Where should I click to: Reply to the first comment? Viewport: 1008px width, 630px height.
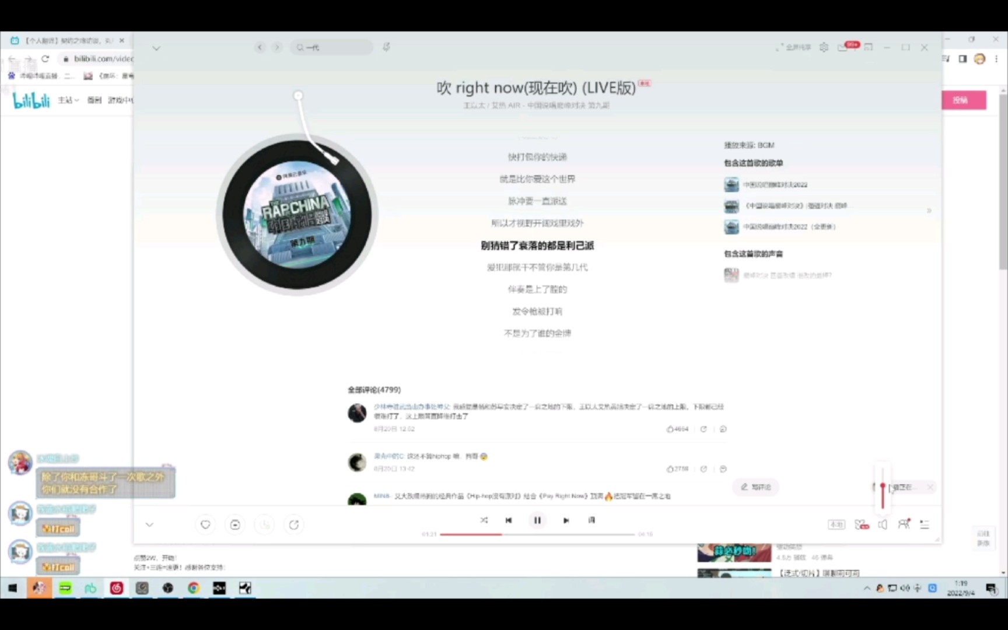[x=723, y=429]
